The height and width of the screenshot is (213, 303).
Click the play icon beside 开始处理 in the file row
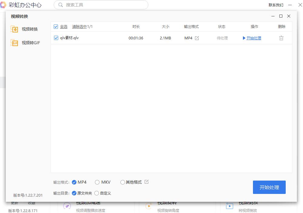coord(244,38)
